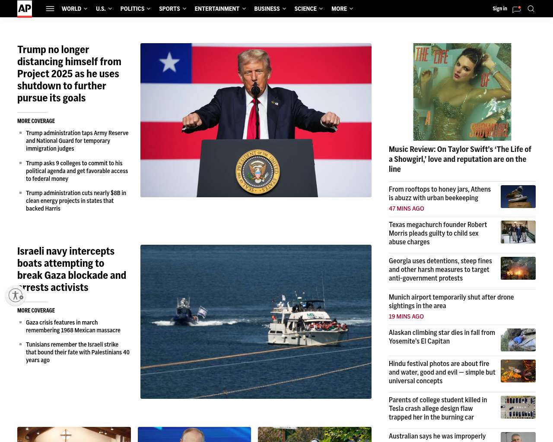Read Munich airport drone sightings story
Viewport: 553px width, 442px height.
tap(451, 302)
